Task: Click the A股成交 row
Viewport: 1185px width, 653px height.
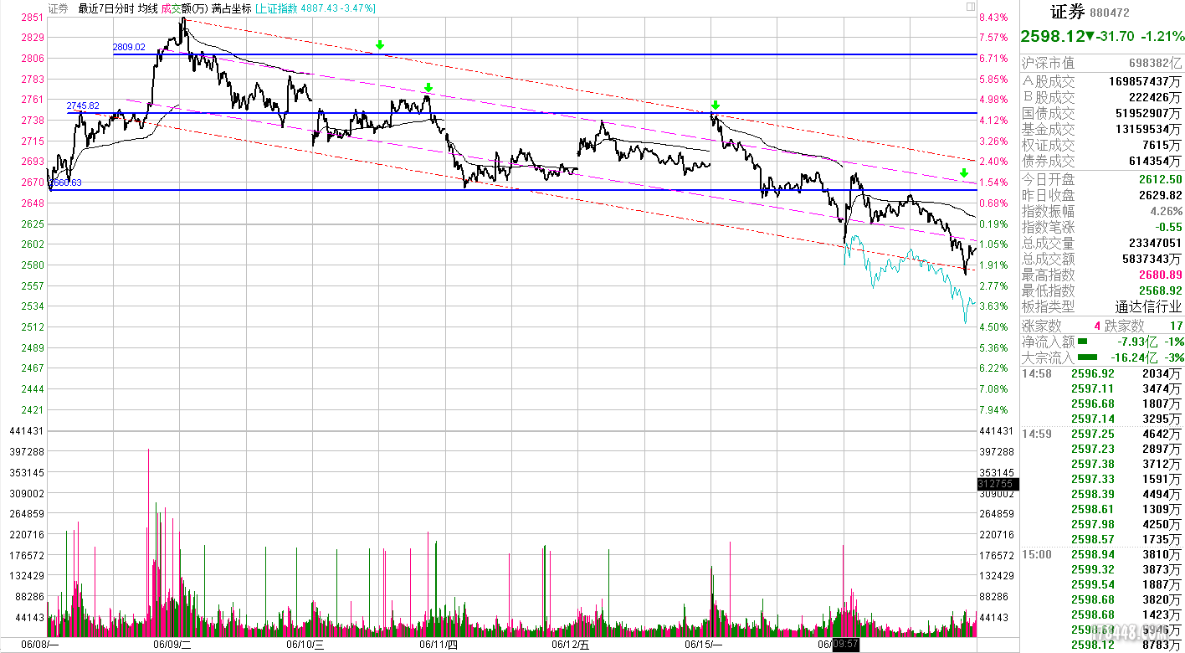Action: pyautogui.click(x=1102, y=81)
